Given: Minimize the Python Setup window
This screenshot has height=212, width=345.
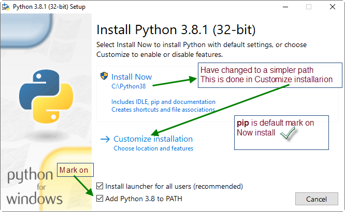Looking at the screenshot, I should [285, 7].
